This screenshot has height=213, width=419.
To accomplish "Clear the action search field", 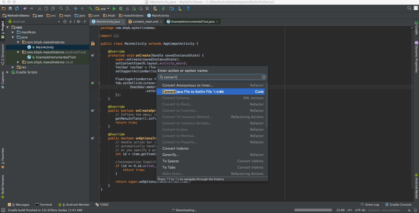I will point(263,77).
